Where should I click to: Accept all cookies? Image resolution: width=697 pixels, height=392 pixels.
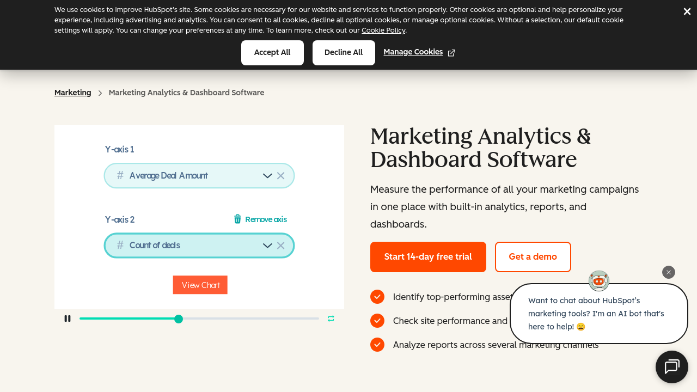coord(272,52)
